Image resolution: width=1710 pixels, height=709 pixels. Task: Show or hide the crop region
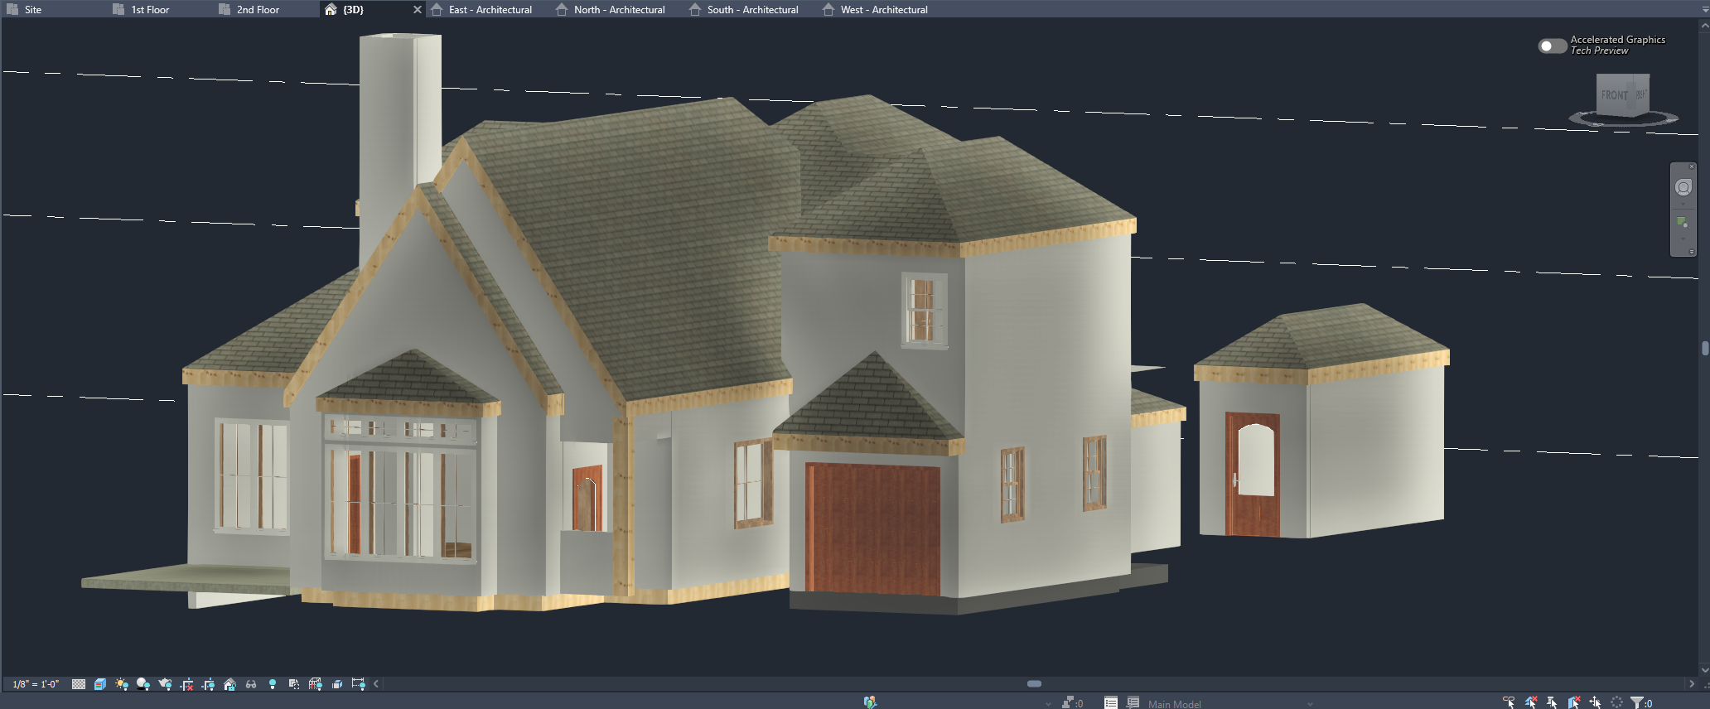(208, 684)
